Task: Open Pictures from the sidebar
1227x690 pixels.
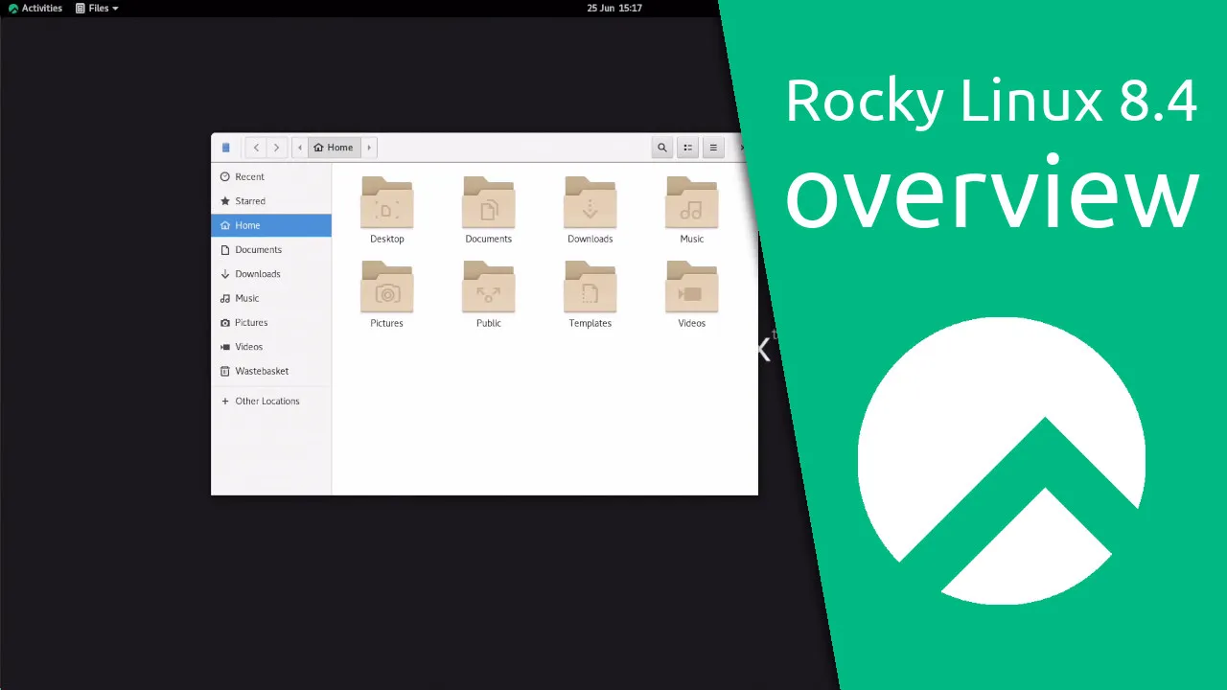Action: point(271,323)
